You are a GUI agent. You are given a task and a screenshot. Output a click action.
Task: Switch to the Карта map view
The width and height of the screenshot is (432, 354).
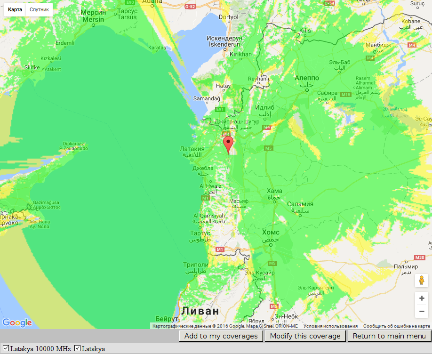point(15,9)
